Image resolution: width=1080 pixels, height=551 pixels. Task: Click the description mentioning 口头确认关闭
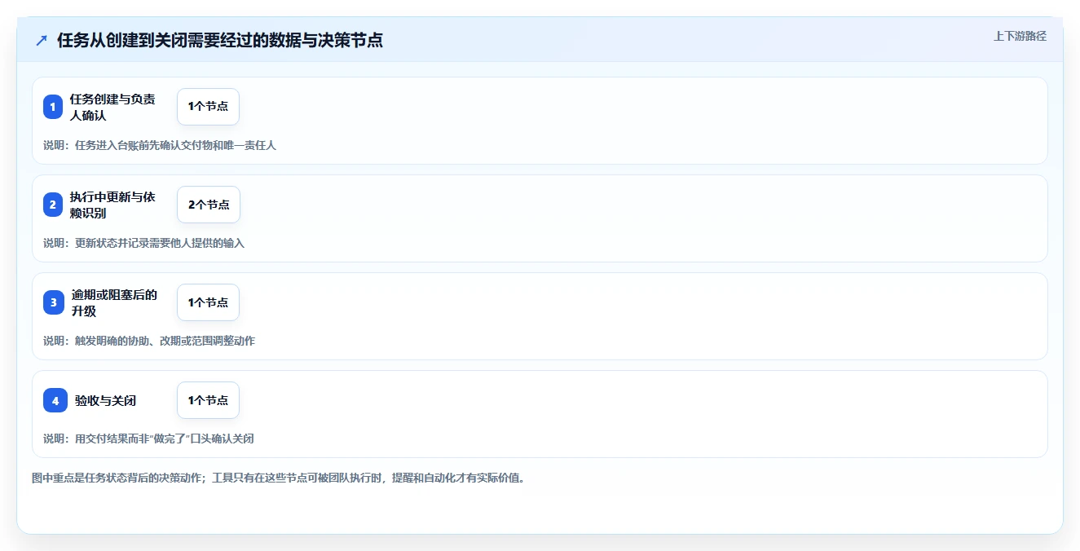point(148,439)
